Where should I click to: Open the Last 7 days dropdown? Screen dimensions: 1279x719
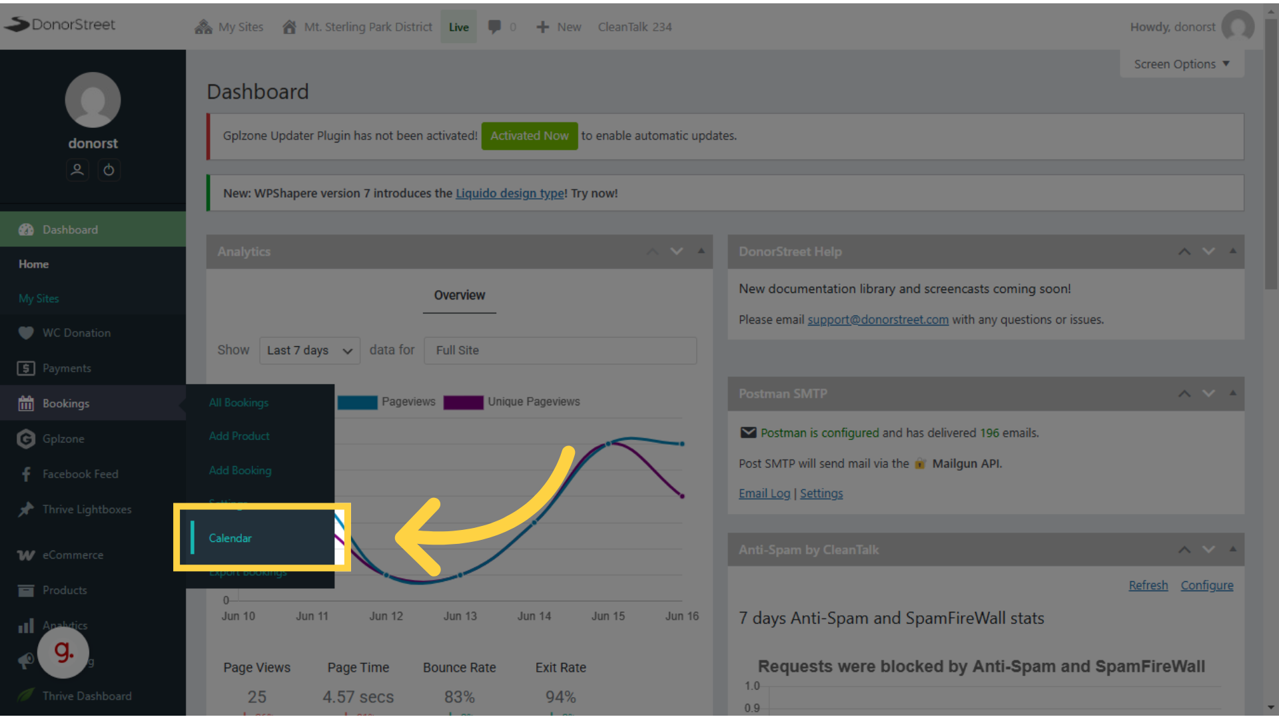(310, 350)
